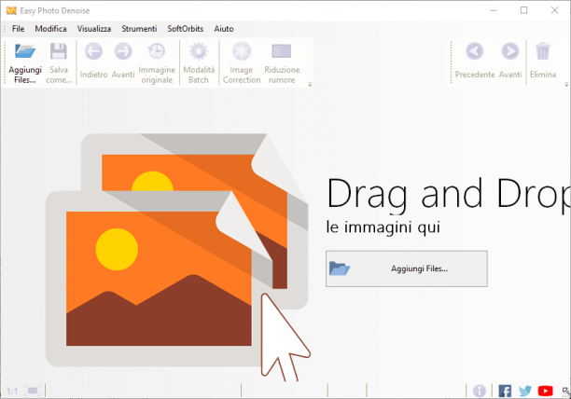The image size is (571, 399).
Task: Click the Easy Photo Denoise title bar icon
Action: (x=11, y=10)
